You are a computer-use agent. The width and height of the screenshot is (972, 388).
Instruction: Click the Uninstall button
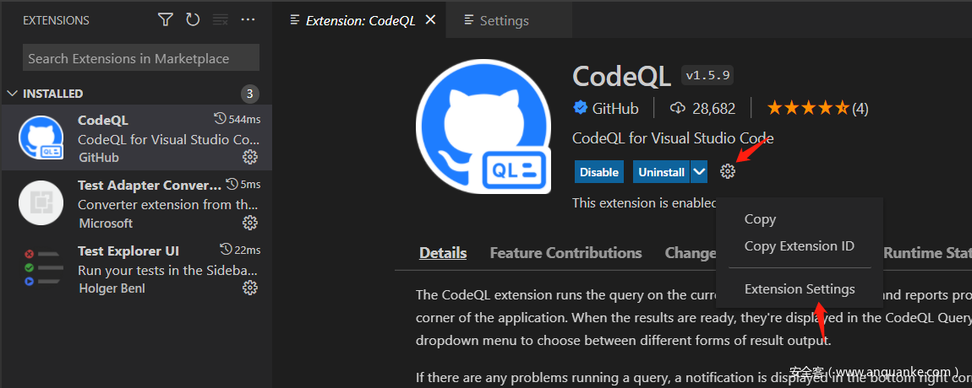(662, 171)
